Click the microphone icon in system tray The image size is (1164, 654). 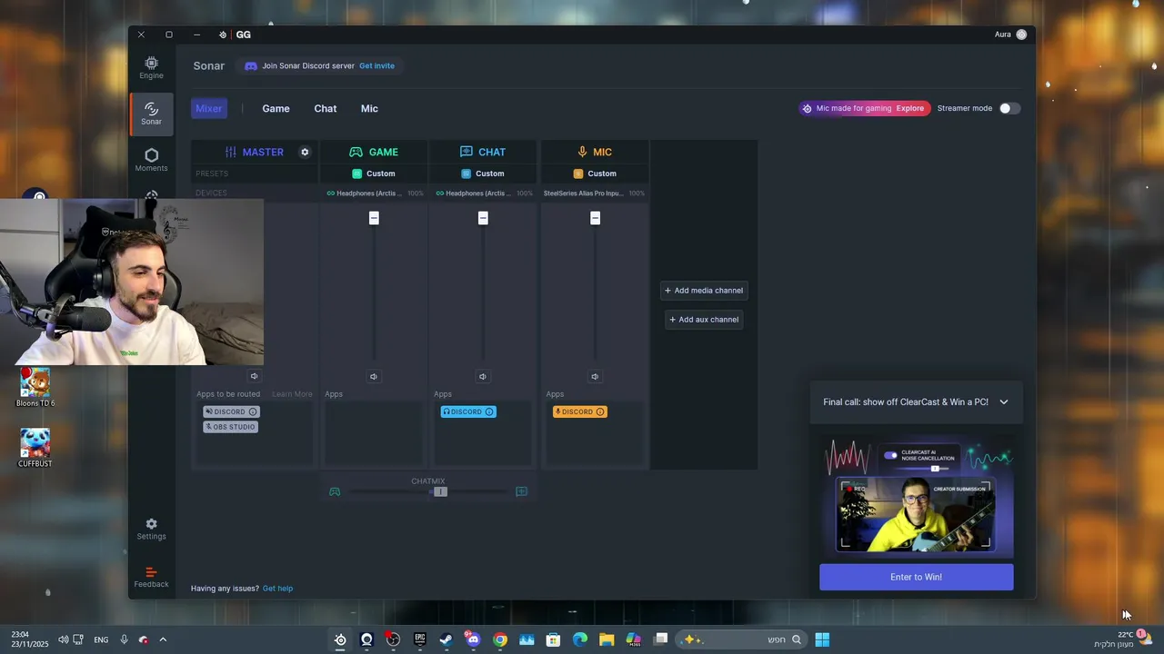point(124,639)
